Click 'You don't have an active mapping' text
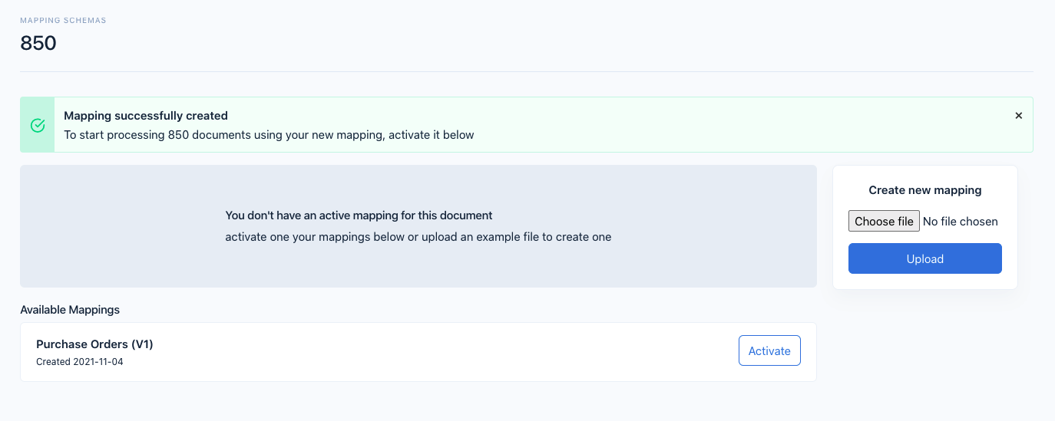Viewport: 1055px width, 421px height. point(359,215)
